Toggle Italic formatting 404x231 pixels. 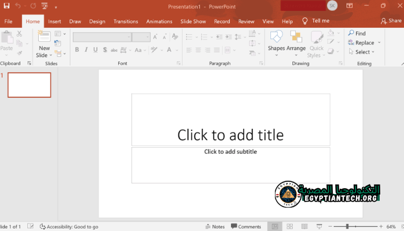tap(86, 50)
